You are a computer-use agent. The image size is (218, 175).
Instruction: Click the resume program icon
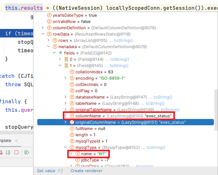click(x=27, y=152)
